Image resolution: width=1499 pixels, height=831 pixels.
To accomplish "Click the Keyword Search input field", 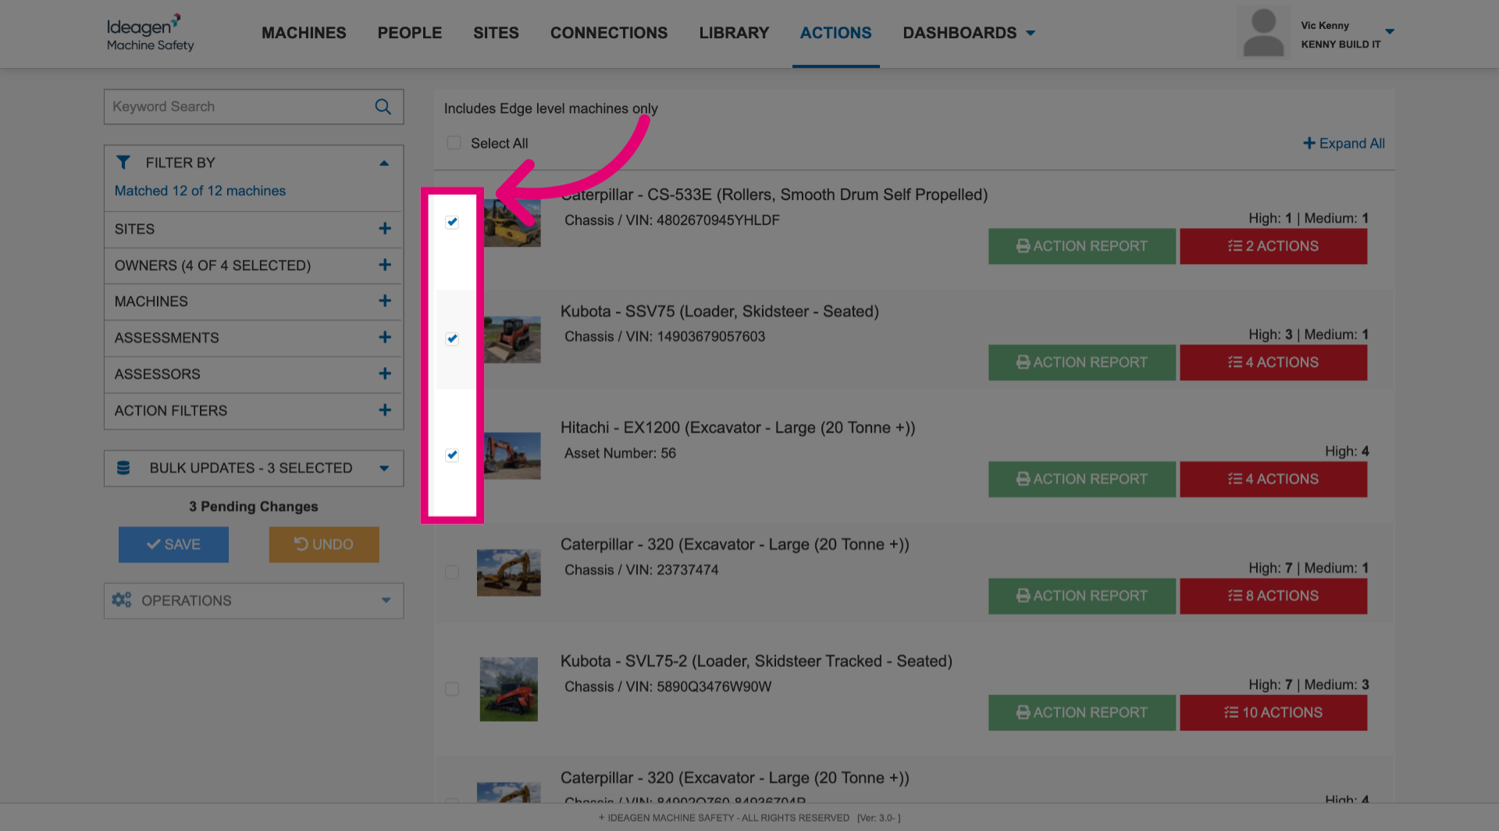I will (x=254, y=107).
